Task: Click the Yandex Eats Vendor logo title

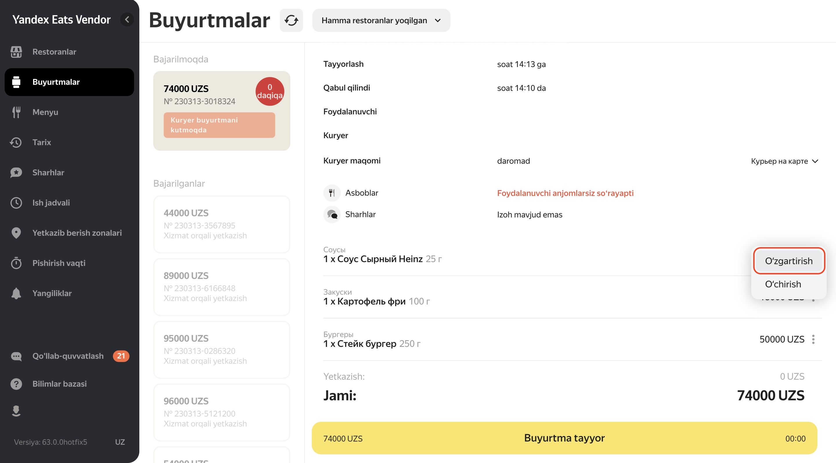Action: [x=61, y=19]
